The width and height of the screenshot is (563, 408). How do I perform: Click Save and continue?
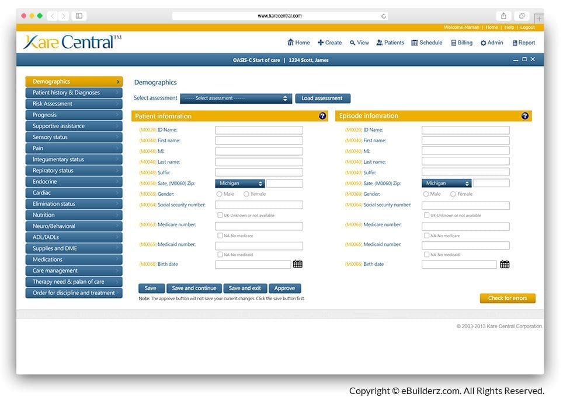pyautogui.click(x=194, y=289)
